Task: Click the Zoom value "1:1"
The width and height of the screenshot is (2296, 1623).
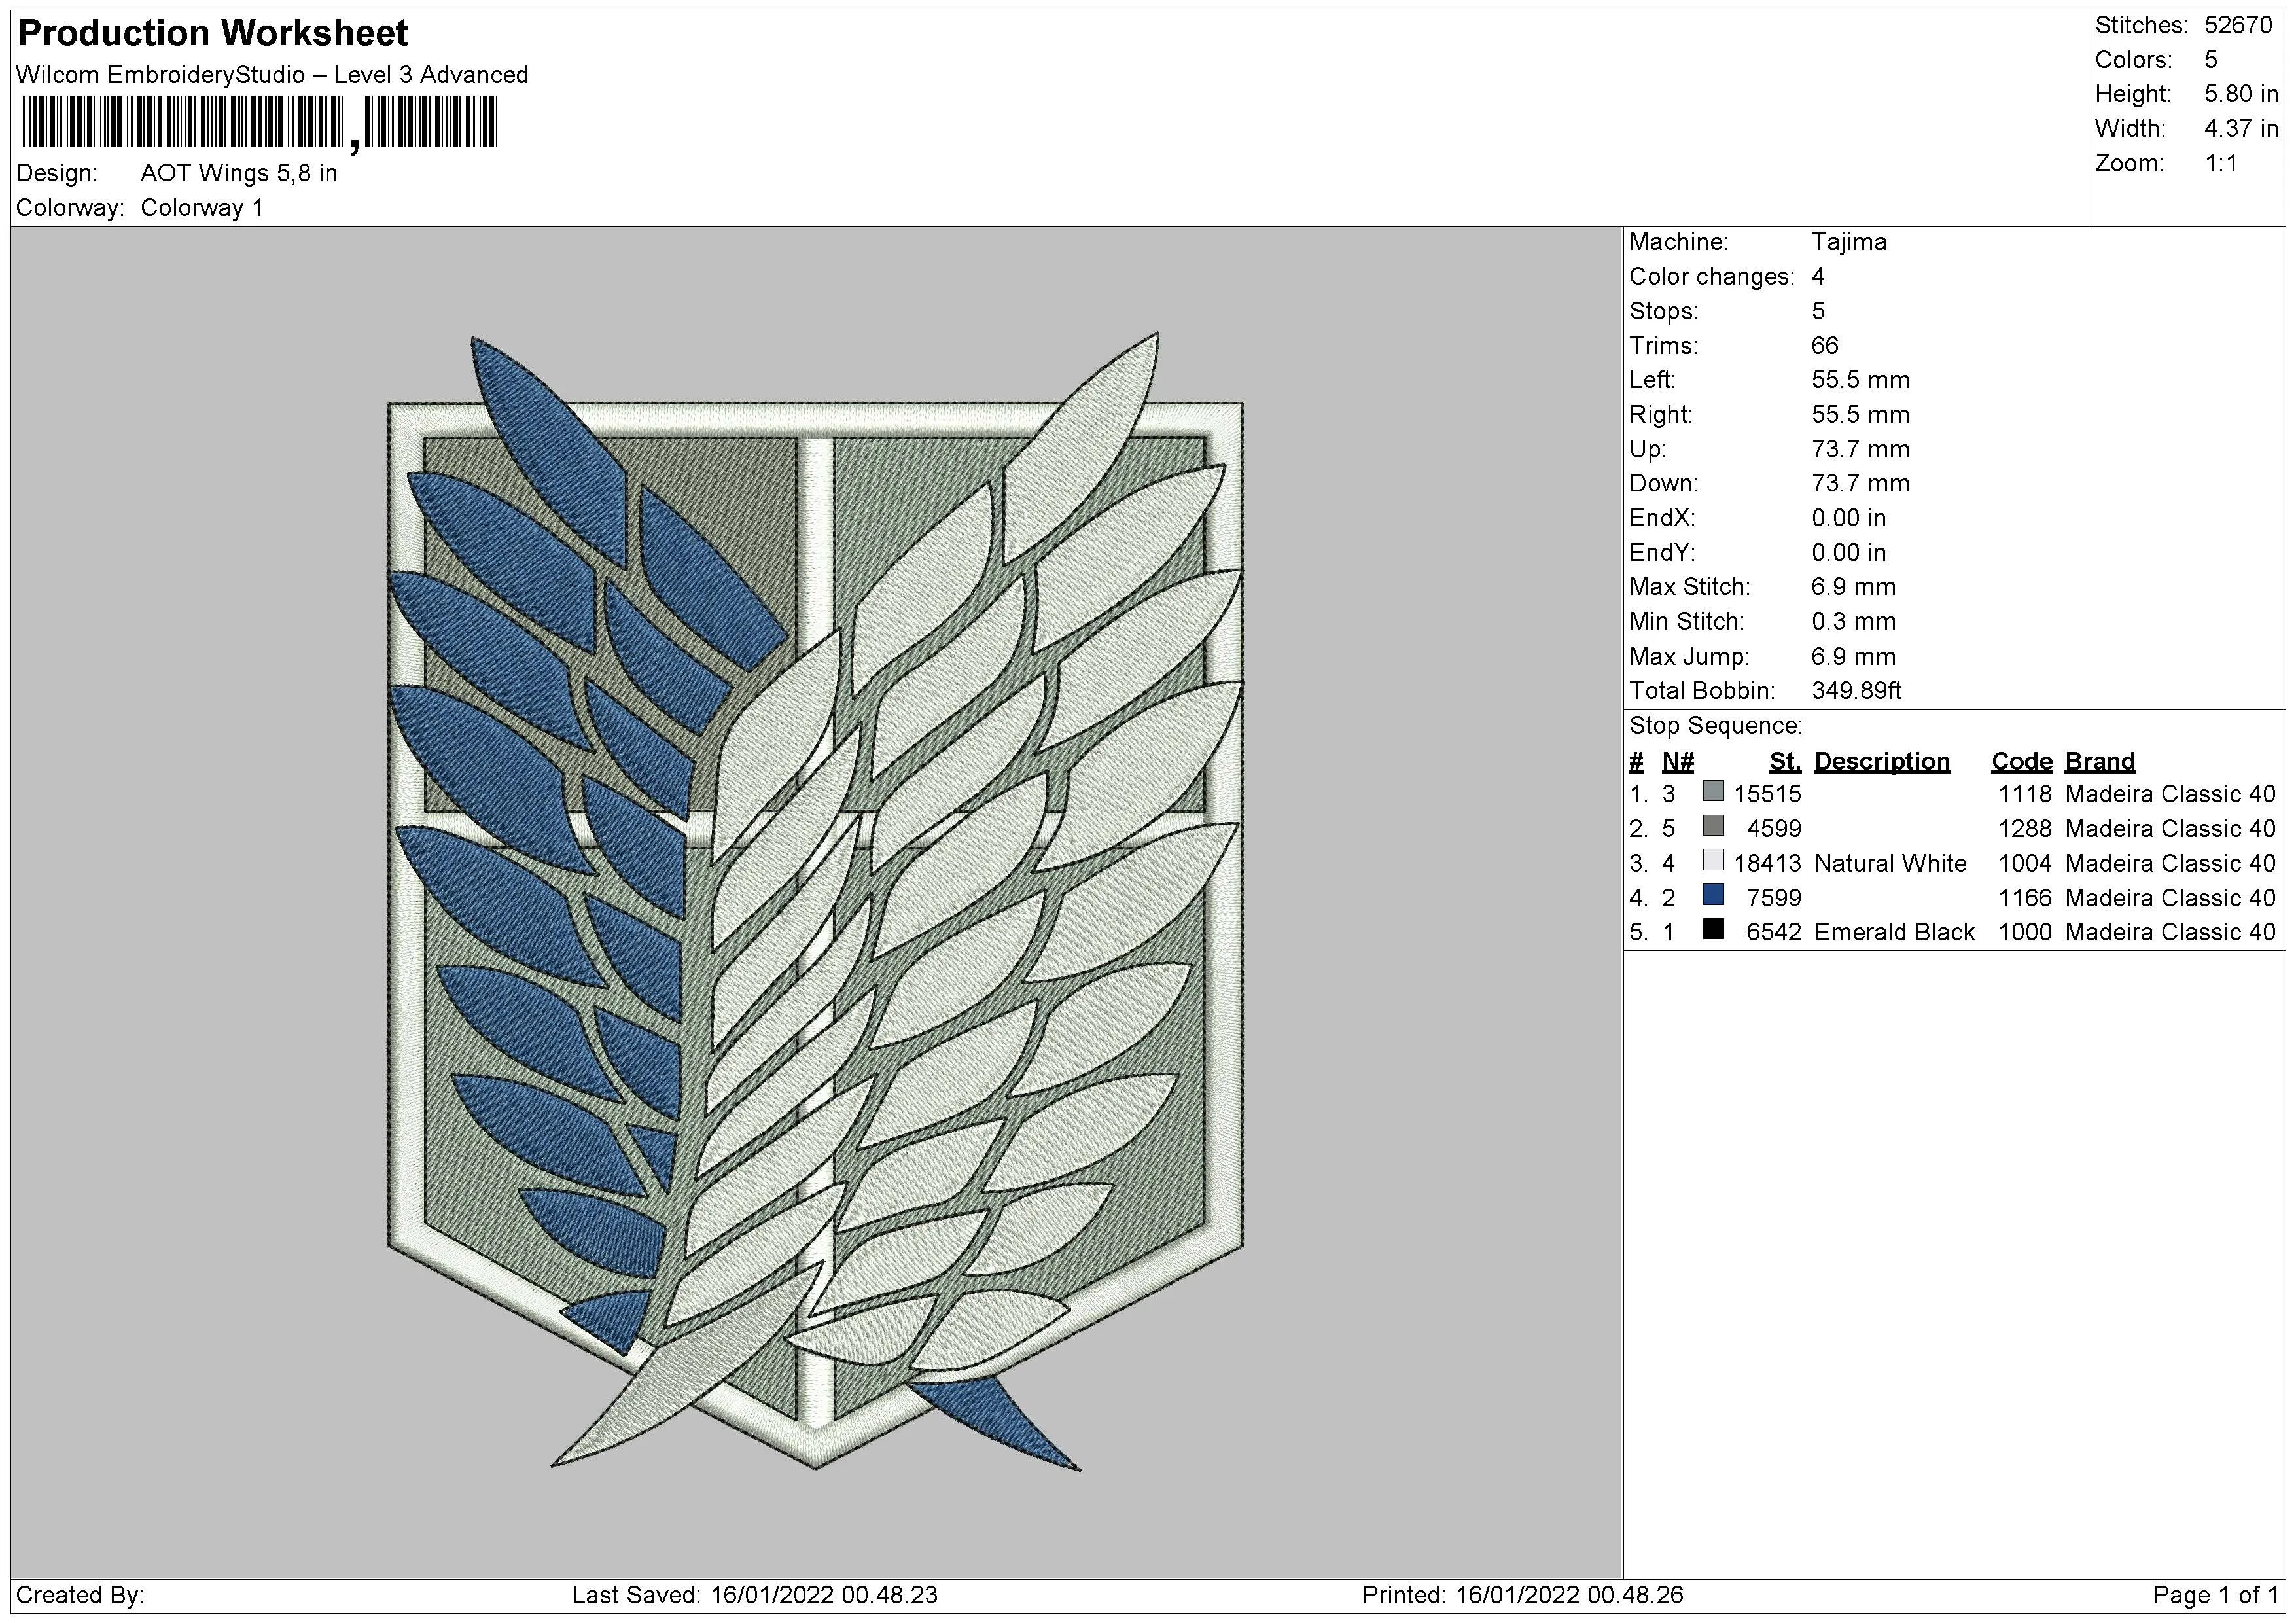Action: point(2221,164)
